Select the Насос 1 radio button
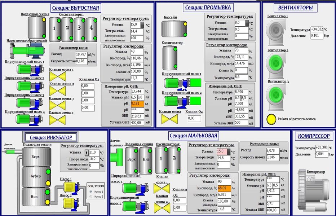The height and width of the screenshot is (216, 336). pos(90,191)
